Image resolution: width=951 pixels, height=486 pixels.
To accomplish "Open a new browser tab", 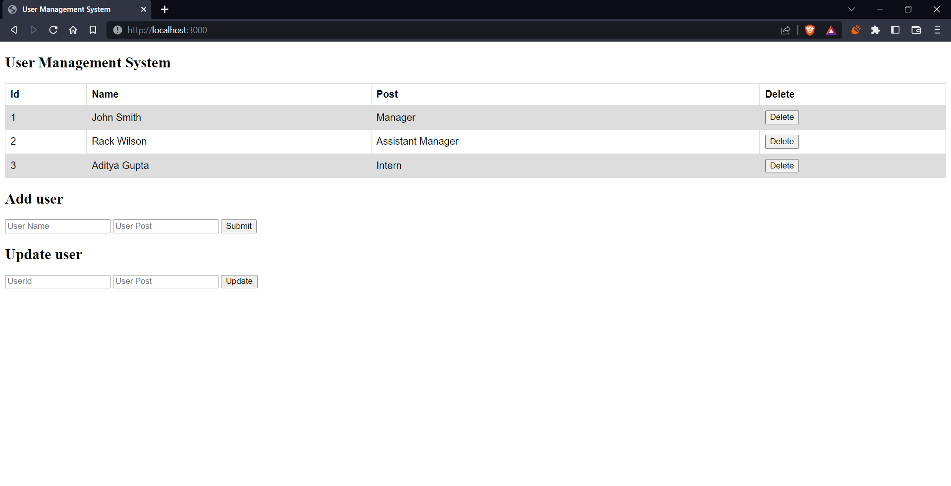I will click(x=164, y=9).
